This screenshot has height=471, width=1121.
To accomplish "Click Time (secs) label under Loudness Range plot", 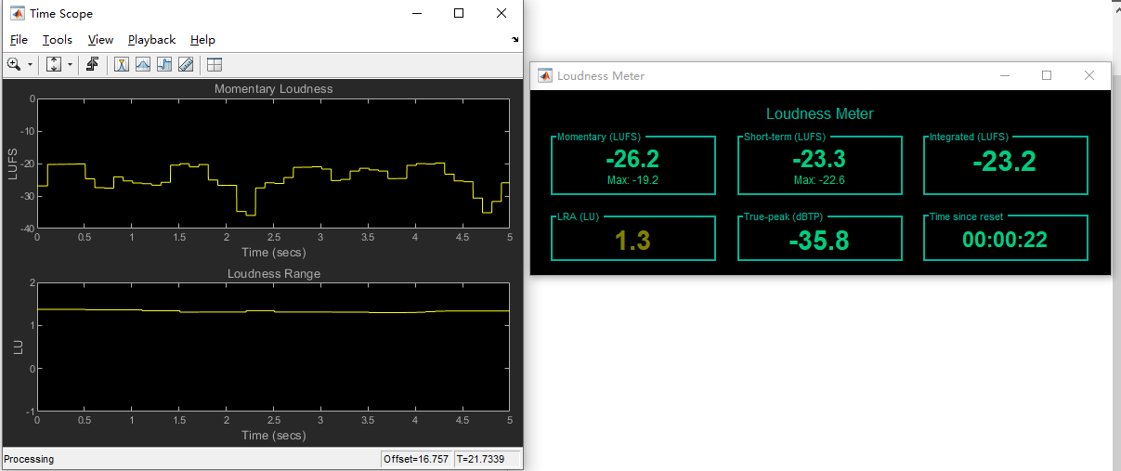I will (273, 435).
